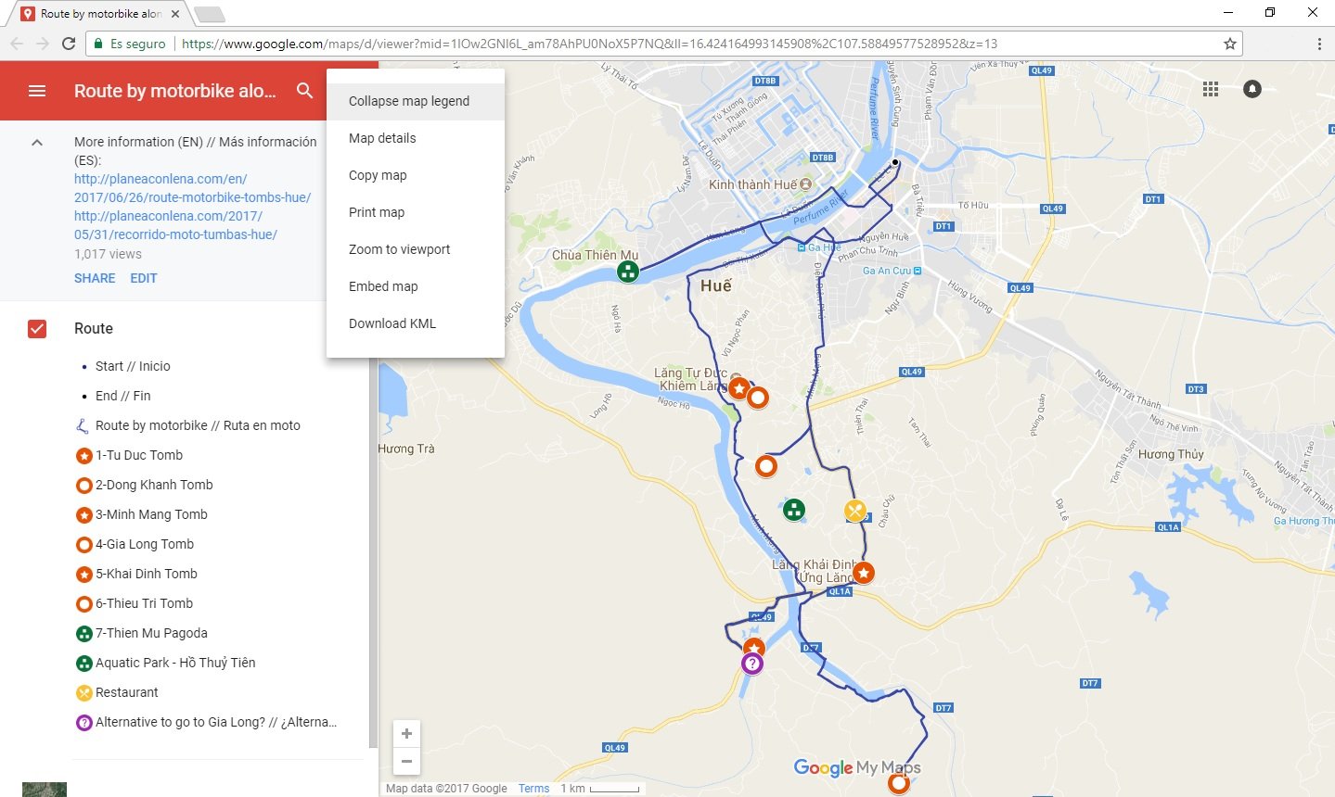Bookmark page with the star icon
The width and height of the screenshot is (1335, 797).
tap(1230, 44)
